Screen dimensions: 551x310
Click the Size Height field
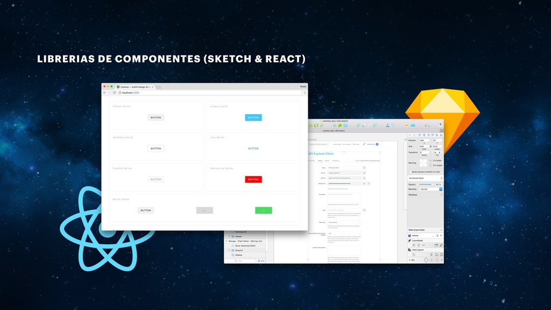coord(437,146)
